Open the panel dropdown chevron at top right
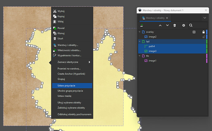 205,18
